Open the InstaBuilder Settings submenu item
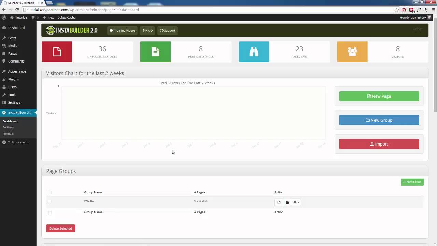The width and height of the screenshot is (437, 246). [x=8, y=127]
